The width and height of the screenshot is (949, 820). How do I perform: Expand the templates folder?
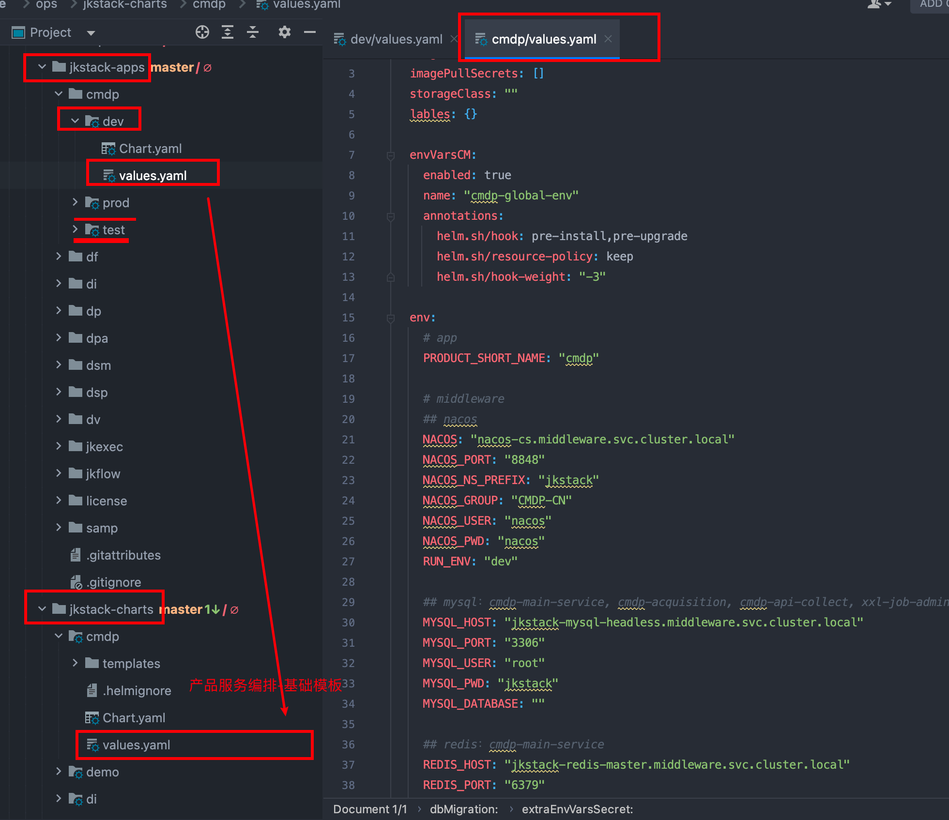coord(75,663)
